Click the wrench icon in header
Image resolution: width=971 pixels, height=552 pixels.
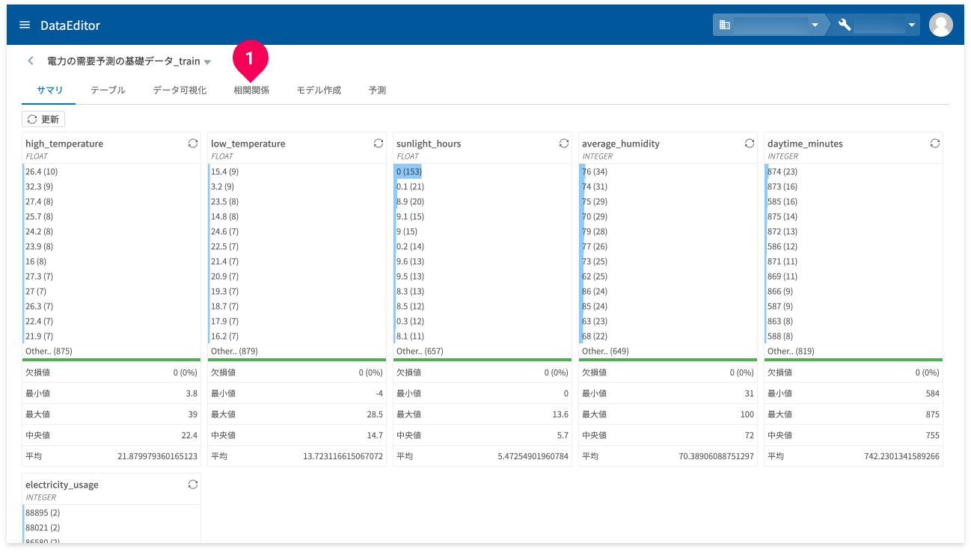point(845,25)
